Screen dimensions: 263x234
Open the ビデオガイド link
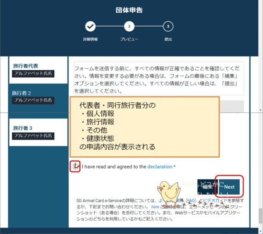coord(214,200)
